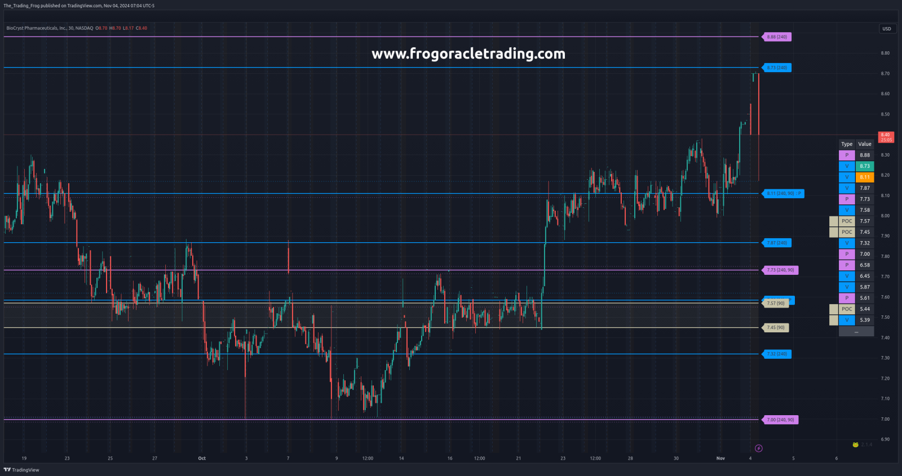Click the 7.00 value cell in table
Viewport: 902px width, 476px height.
865,254
